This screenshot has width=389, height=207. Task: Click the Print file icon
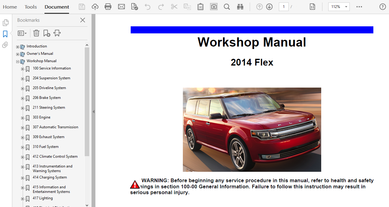click(x=108, y=7)
